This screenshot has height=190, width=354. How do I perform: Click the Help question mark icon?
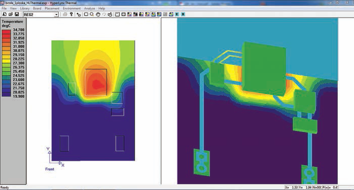coord(71,14)
